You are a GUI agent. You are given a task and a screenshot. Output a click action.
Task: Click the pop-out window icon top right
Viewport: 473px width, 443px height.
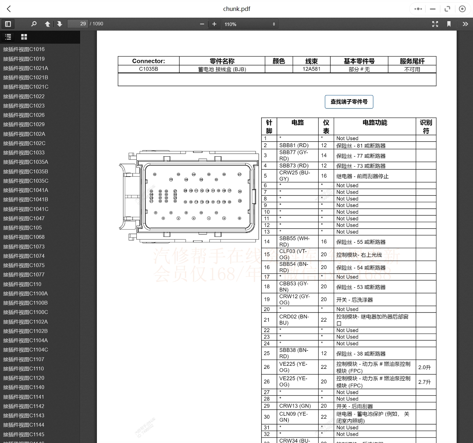pos(447,9)
